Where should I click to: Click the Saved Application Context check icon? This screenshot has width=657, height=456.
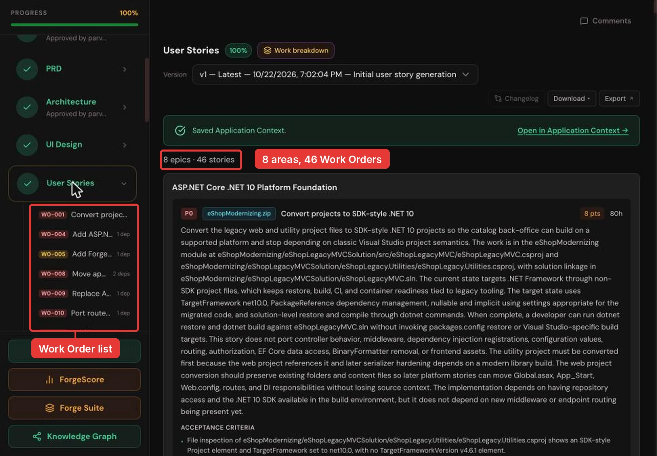[x=180, y=131]
